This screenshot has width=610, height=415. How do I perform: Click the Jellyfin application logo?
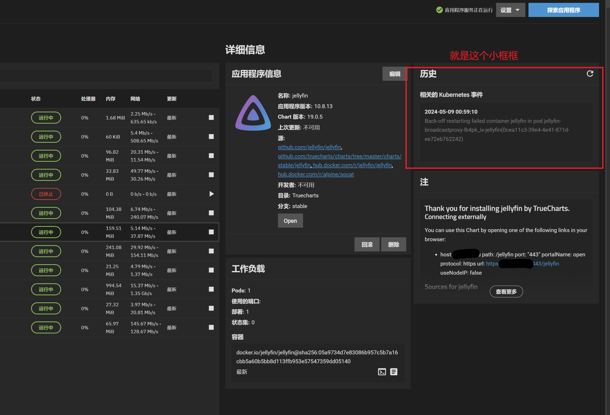[253, 113]
